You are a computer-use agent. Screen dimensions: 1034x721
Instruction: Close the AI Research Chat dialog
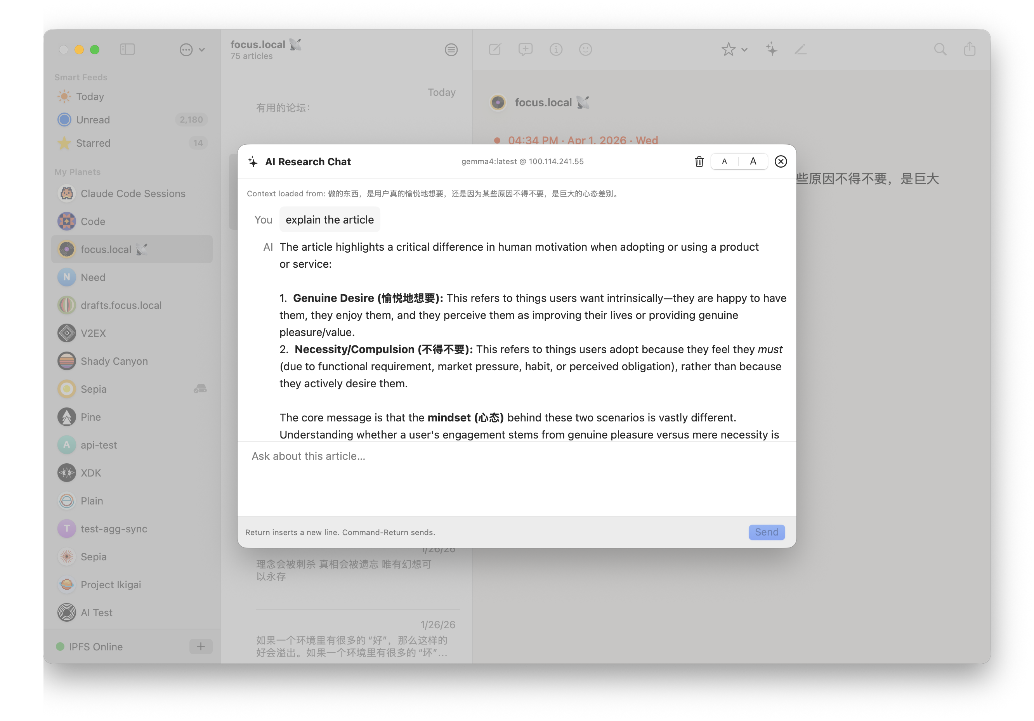click(x=781, y=161)
